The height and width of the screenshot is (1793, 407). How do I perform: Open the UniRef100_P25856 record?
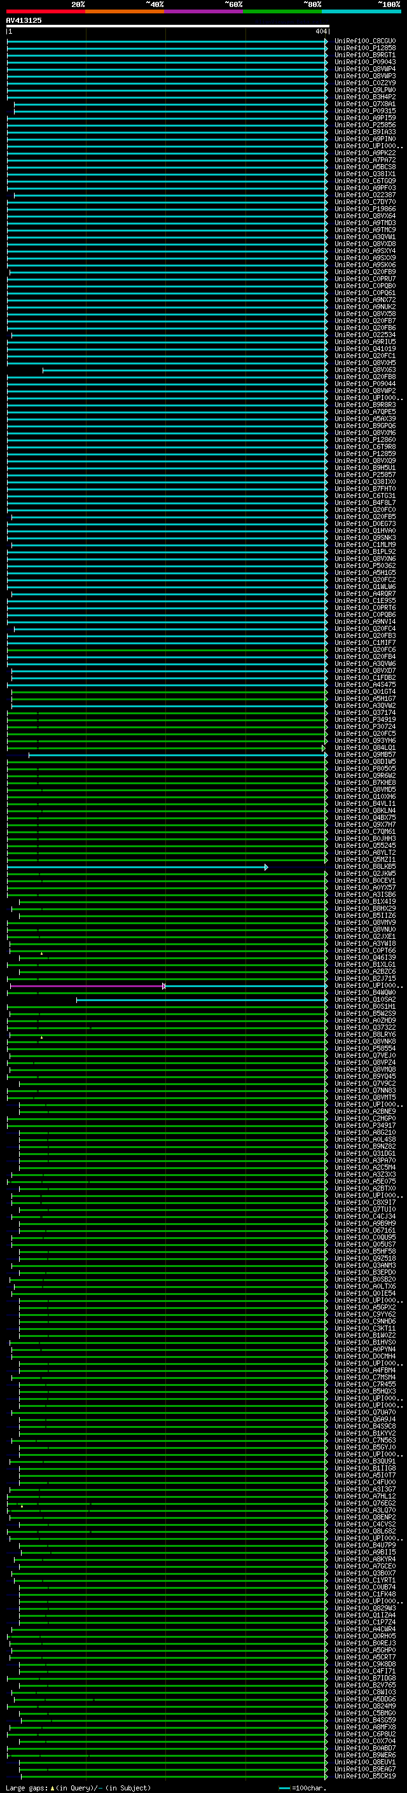click(364, 125)
